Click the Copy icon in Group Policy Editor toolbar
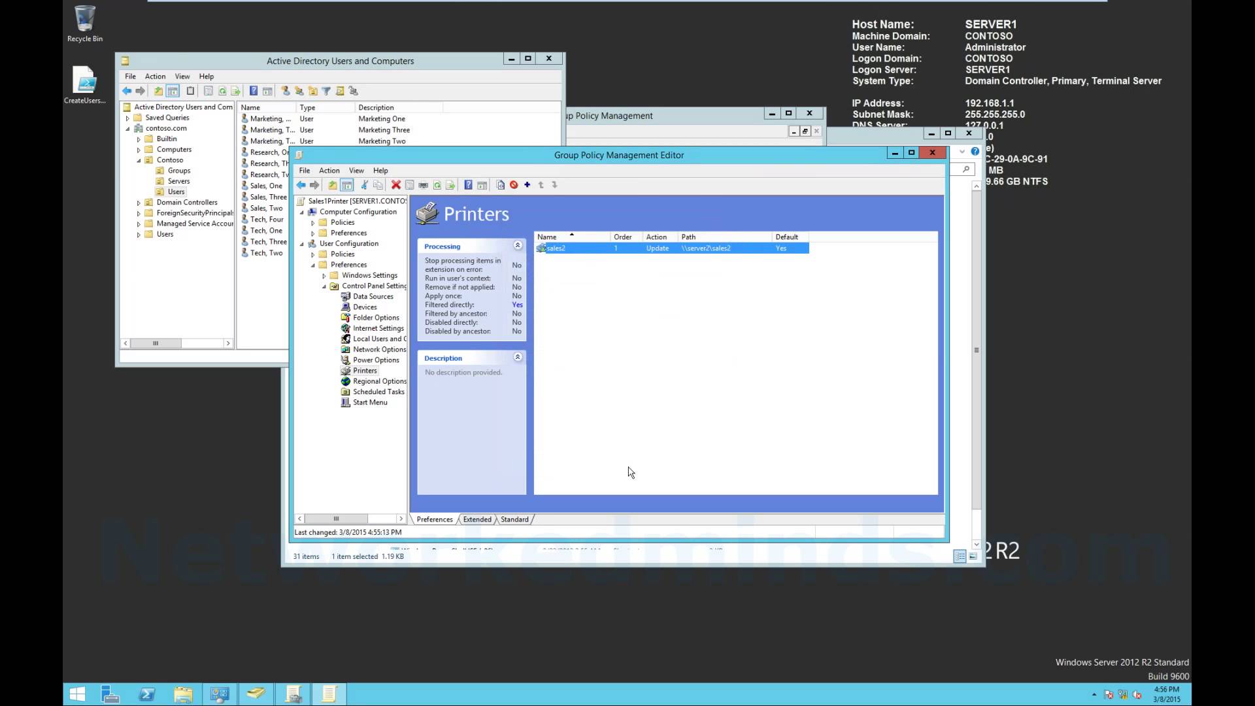The height and width of the screenshot is (706, 1255). coord(378,185)
